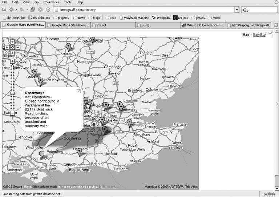The image size is (279, 197).
Task: Open the Wikipedia bookmark
Action: point(161,17)
